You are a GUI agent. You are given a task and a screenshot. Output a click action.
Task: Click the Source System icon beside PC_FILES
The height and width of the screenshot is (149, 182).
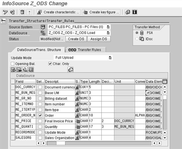(x=43, y=27)
